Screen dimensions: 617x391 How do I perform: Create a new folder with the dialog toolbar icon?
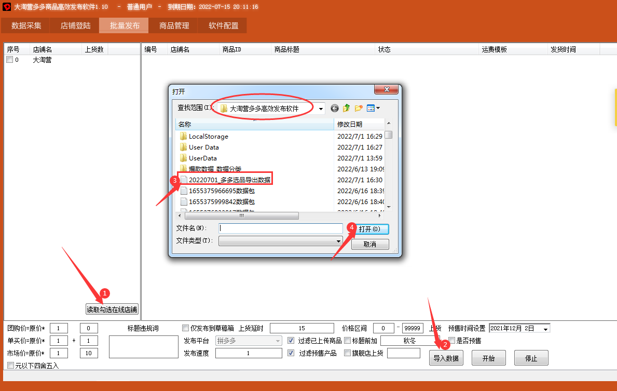(359, 109)
